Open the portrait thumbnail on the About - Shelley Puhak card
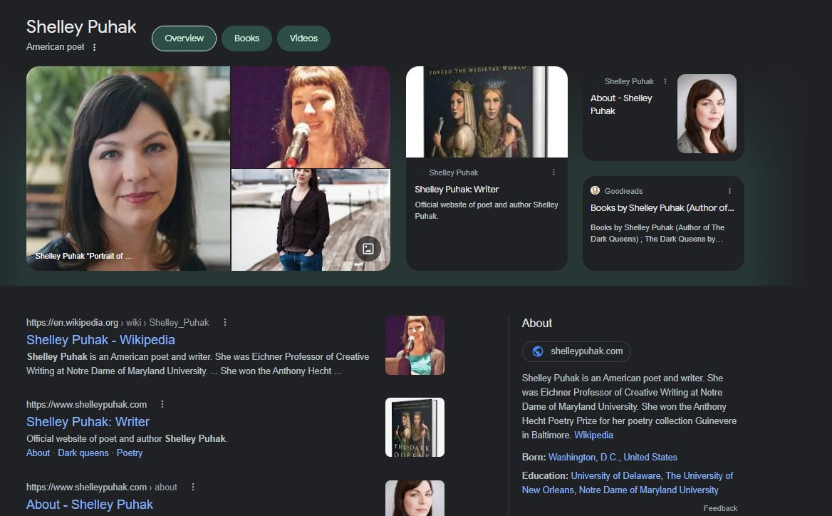The image size is (832, 516). [x=707, y=113]
